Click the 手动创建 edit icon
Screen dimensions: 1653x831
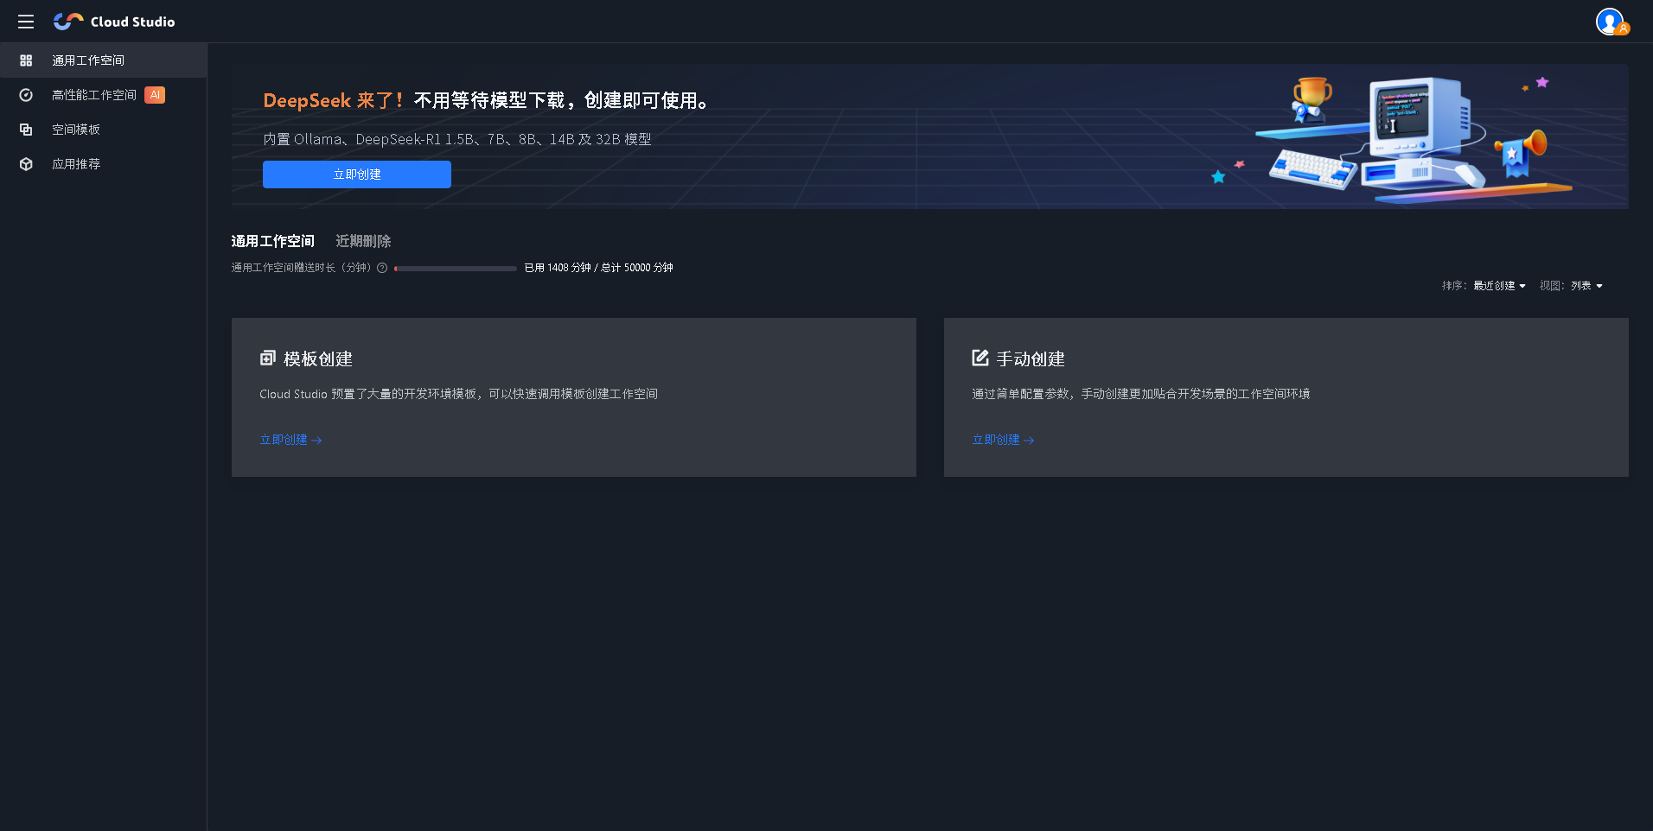click(x=980, y=358)
